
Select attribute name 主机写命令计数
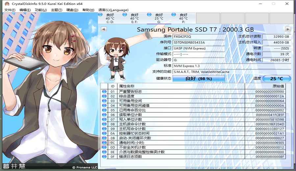(132, 129)
